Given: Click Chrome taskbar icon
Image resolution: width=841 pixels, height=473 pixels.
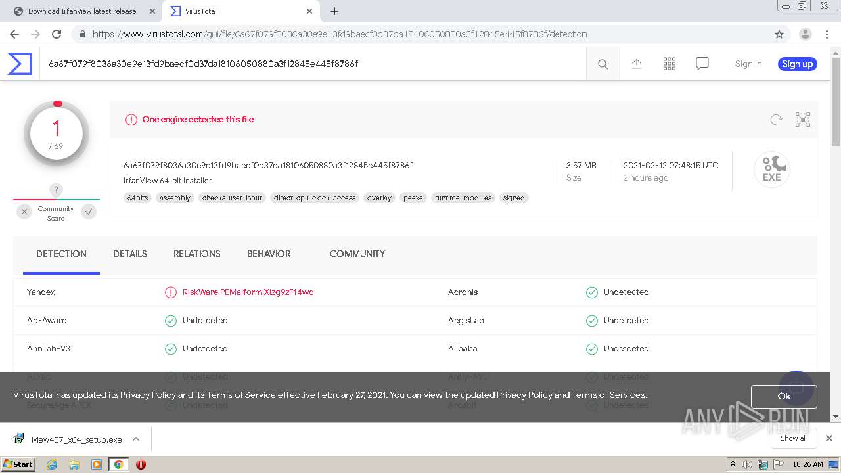Looking at the screenshot, I should pyautogui.click(x=118, y=464).
